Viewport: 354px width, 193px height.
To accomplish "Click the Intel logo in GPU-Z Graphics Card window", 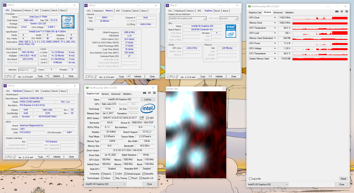I will 148,109.
